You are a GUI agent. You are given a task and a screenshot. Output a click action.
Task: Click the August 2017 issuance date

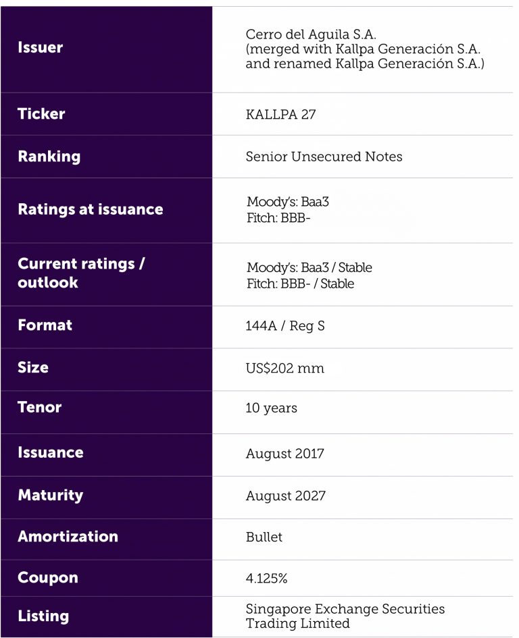285,454
